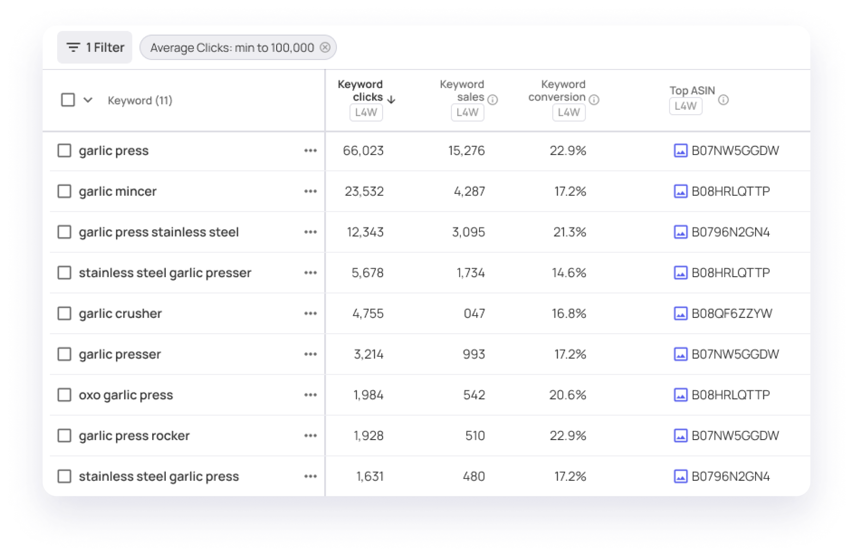Show info for Keyword conversion
Screen dimensions: 853x556
coord(594,100)
